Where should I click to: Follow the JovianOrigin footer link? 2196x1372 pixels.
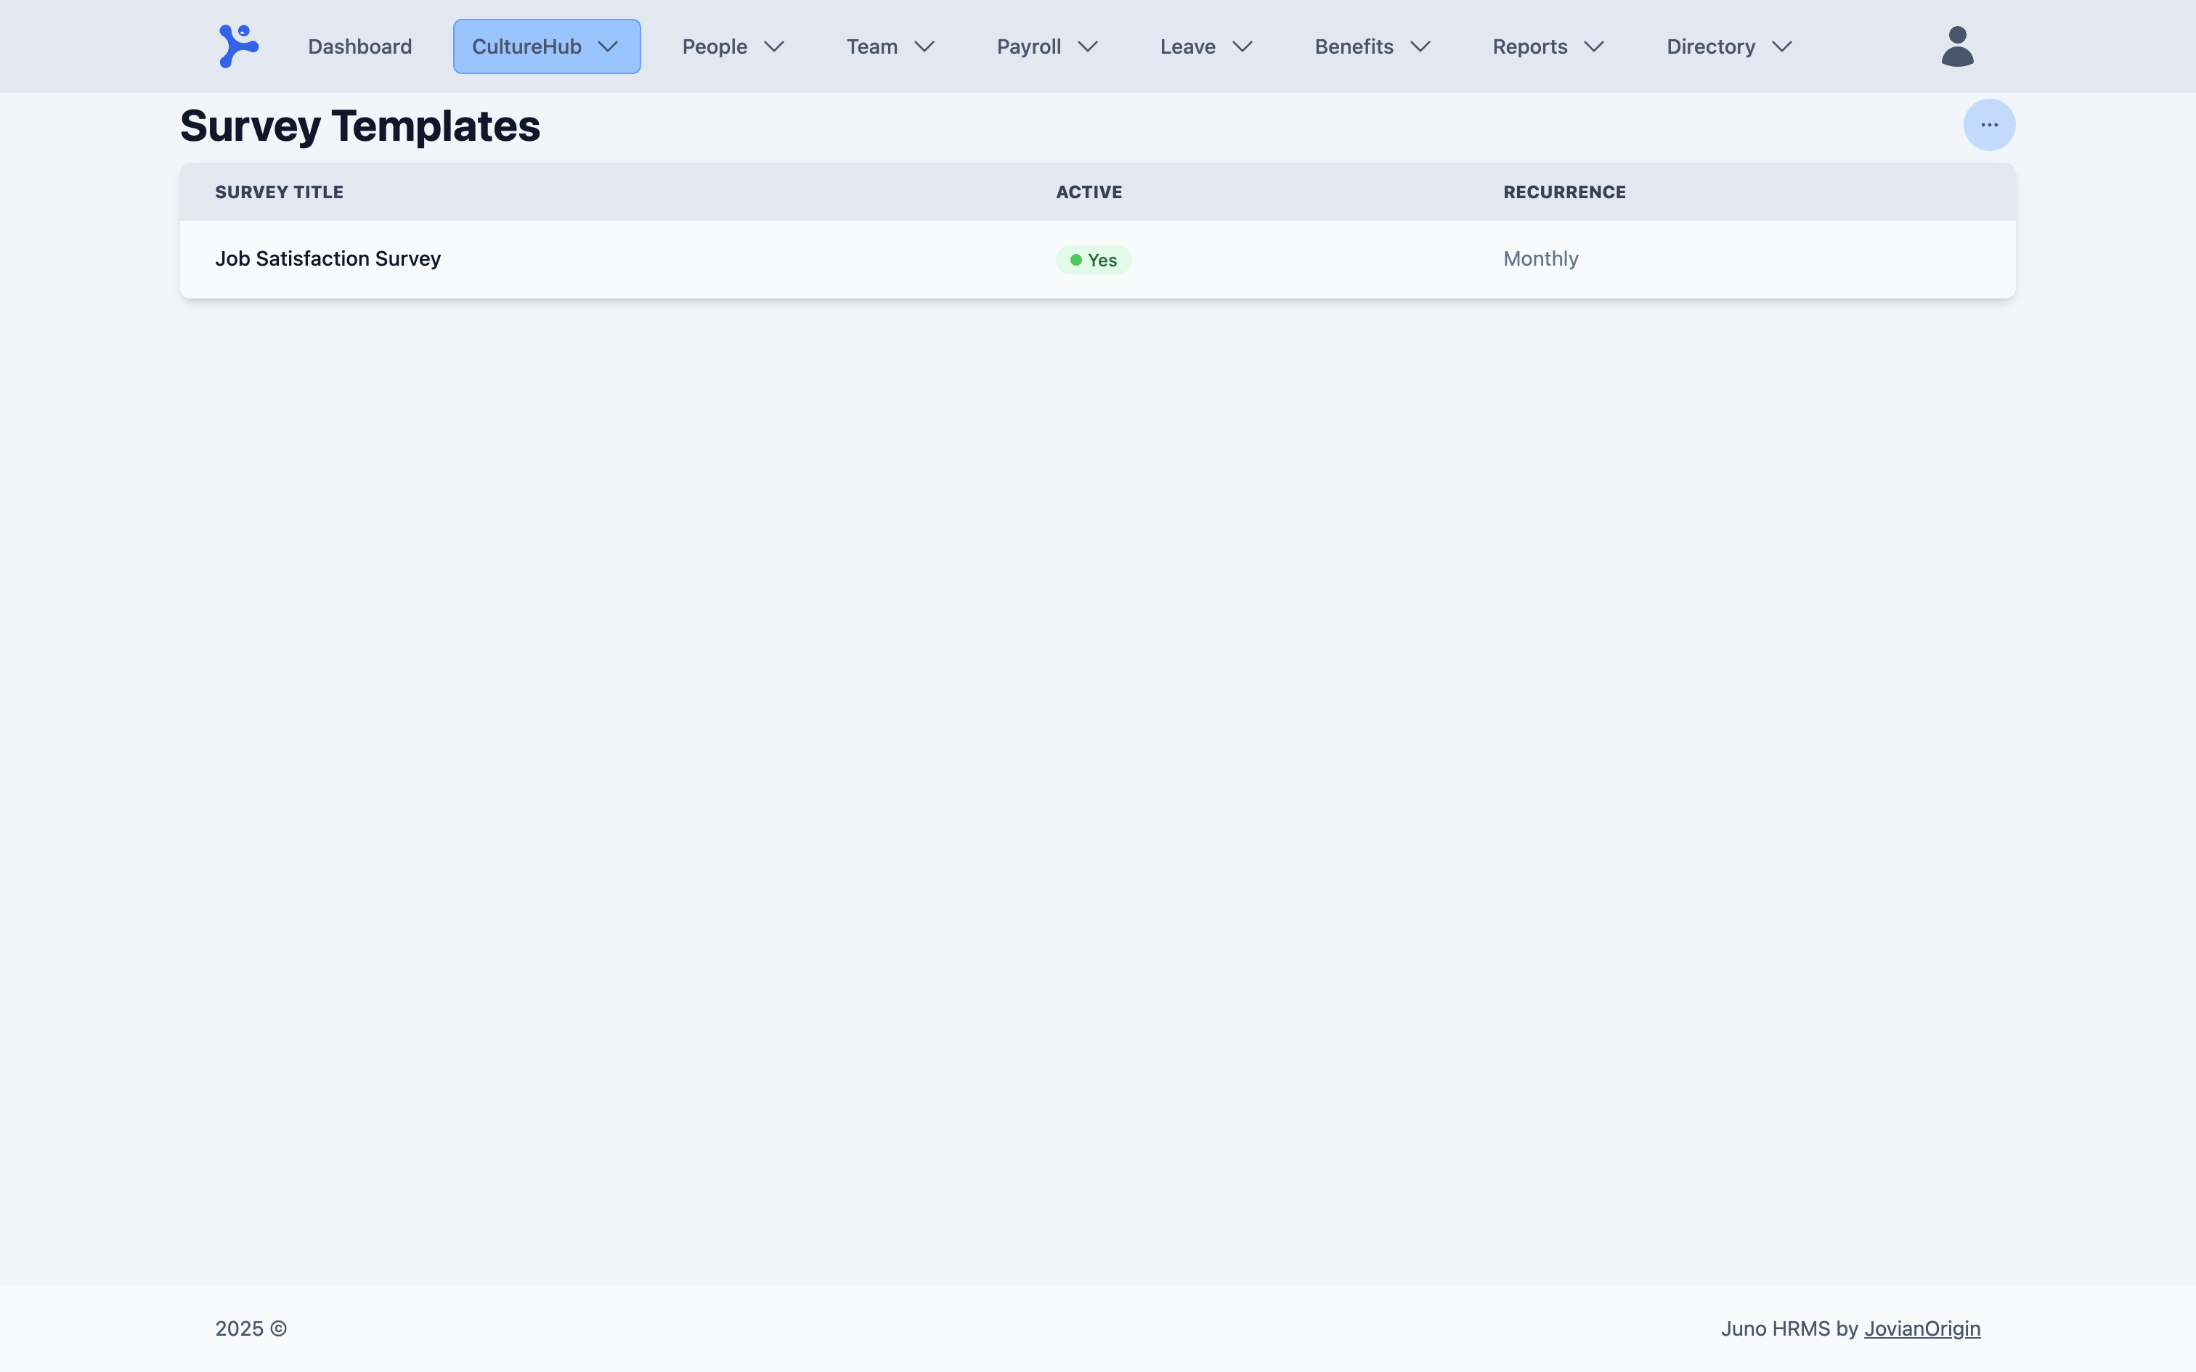point(1922,1328)
